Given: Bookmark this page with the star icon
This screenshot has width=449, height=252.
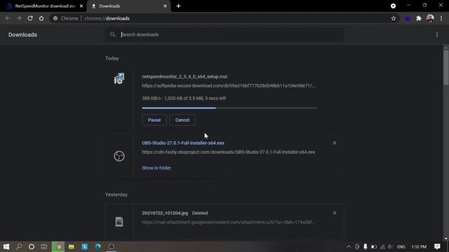Looking at the screenshot, I should (394, 18).
